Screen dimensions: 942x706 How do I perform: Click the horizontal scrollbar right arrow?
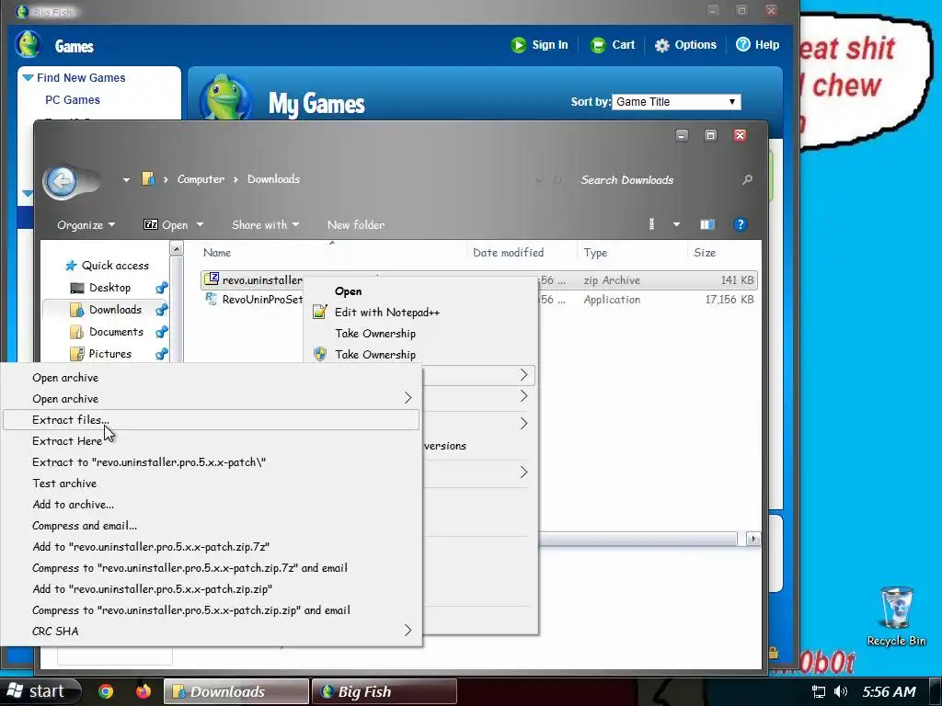753,539
